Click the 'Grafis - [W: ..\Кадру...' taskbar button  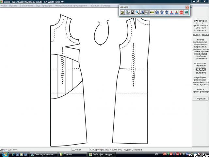pos(102,154)
